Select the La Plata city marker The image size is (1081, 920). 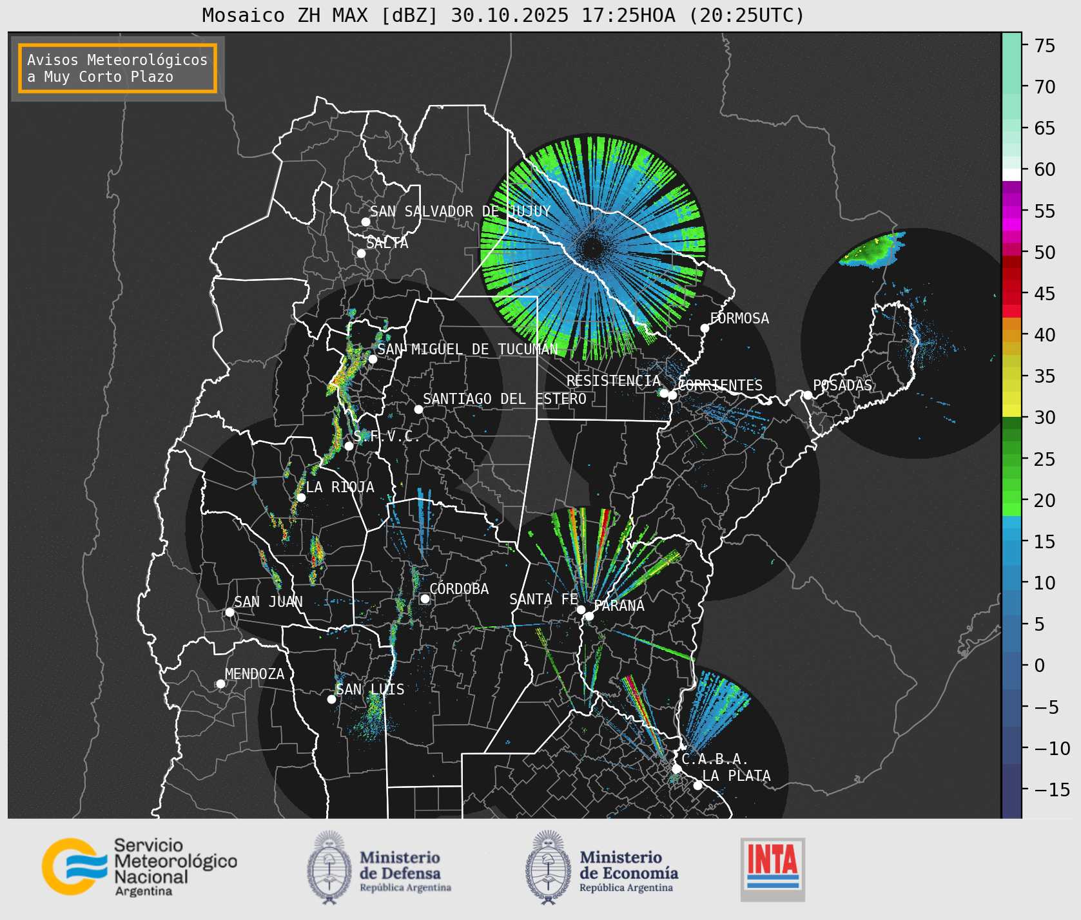697,785
